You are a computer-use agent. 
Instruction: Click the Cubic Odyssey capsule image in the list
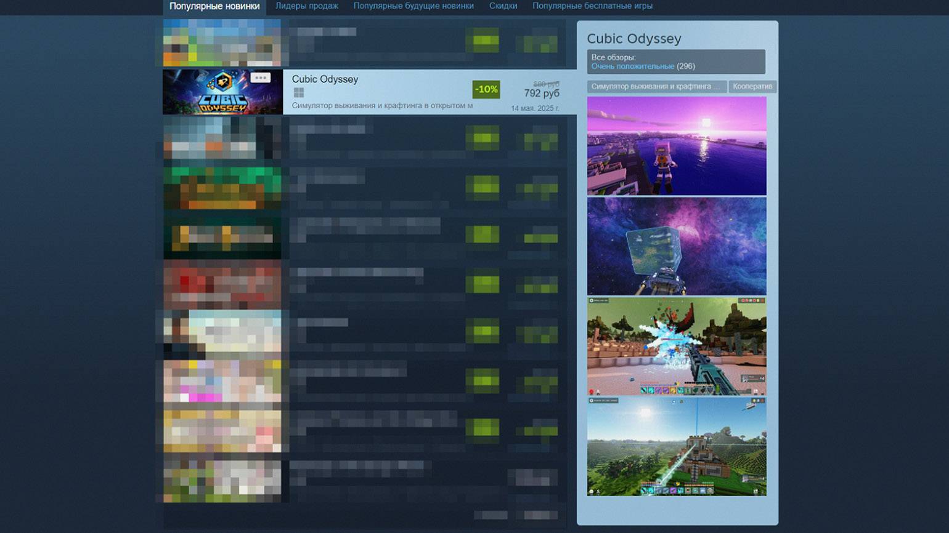pos(222,92)
